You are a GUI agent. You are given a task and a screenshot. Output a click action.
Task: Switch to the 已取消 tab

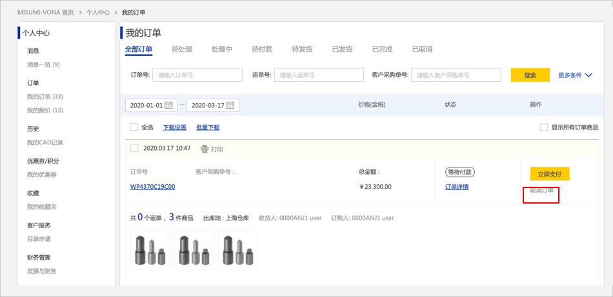(x=422, y=49)
